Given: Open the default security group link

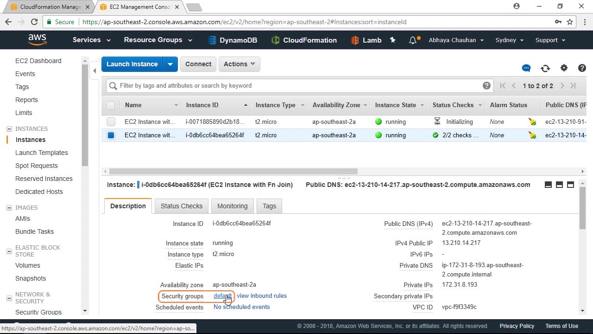Looking at the screenshot, I should (222, 296).
